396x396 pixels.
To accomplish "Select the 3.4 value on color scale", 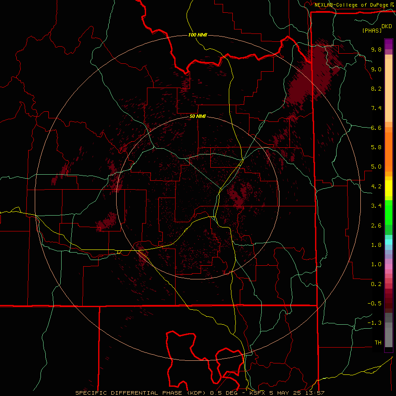I will coord(376,206).
